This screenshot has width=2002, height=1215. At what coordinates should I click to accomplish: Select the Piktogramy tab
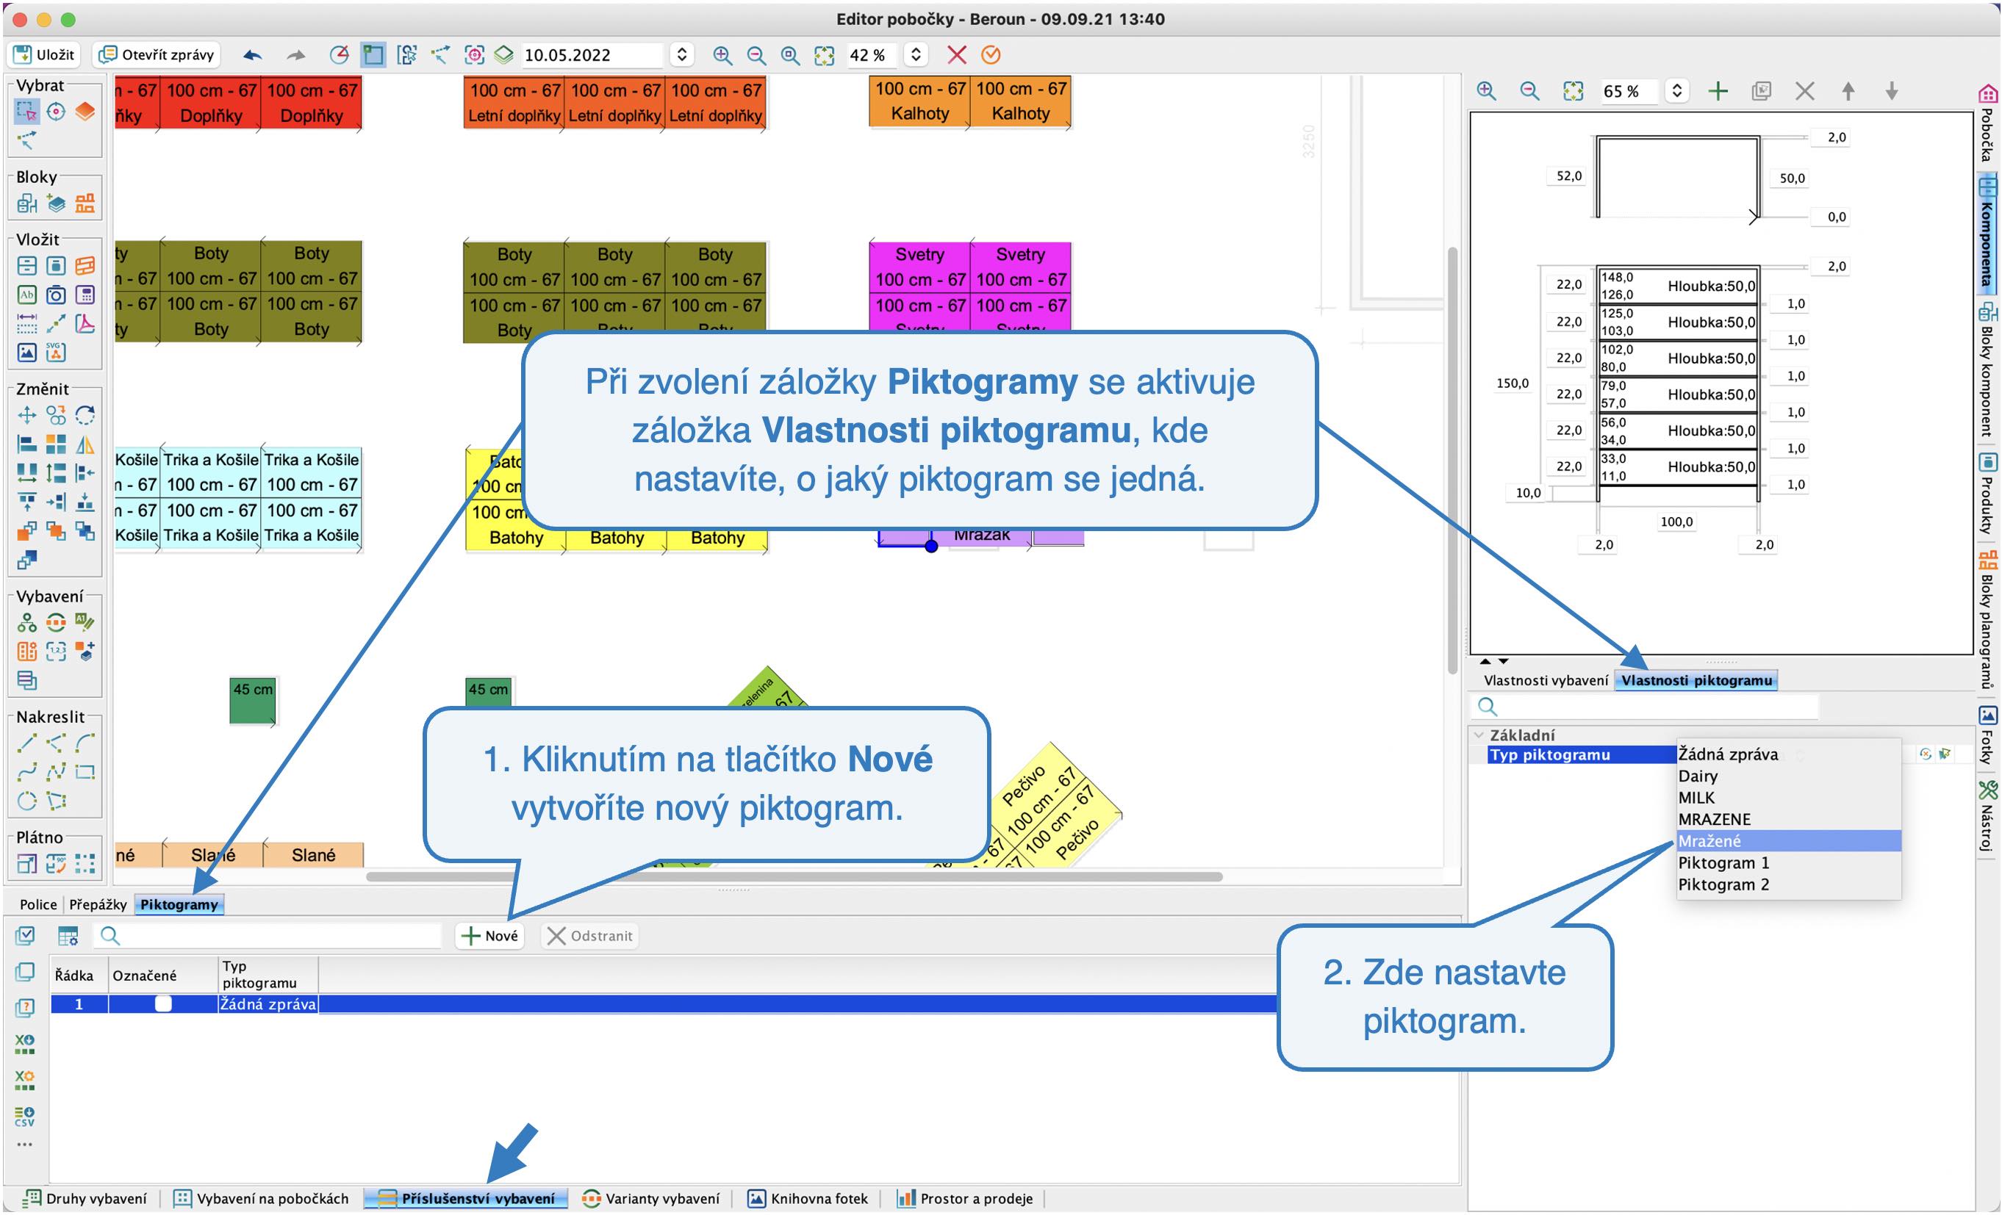coord(179,904)
